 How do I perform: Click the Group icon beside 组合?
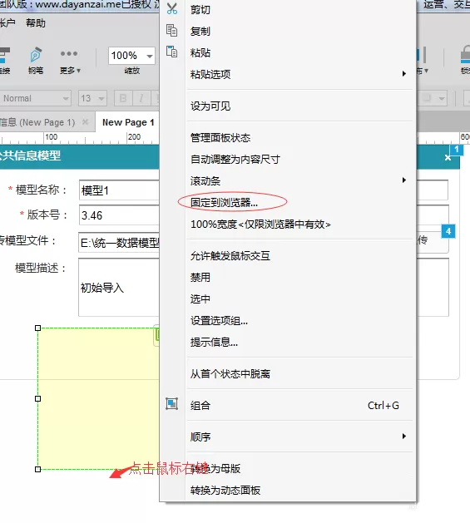click(172, 404)
